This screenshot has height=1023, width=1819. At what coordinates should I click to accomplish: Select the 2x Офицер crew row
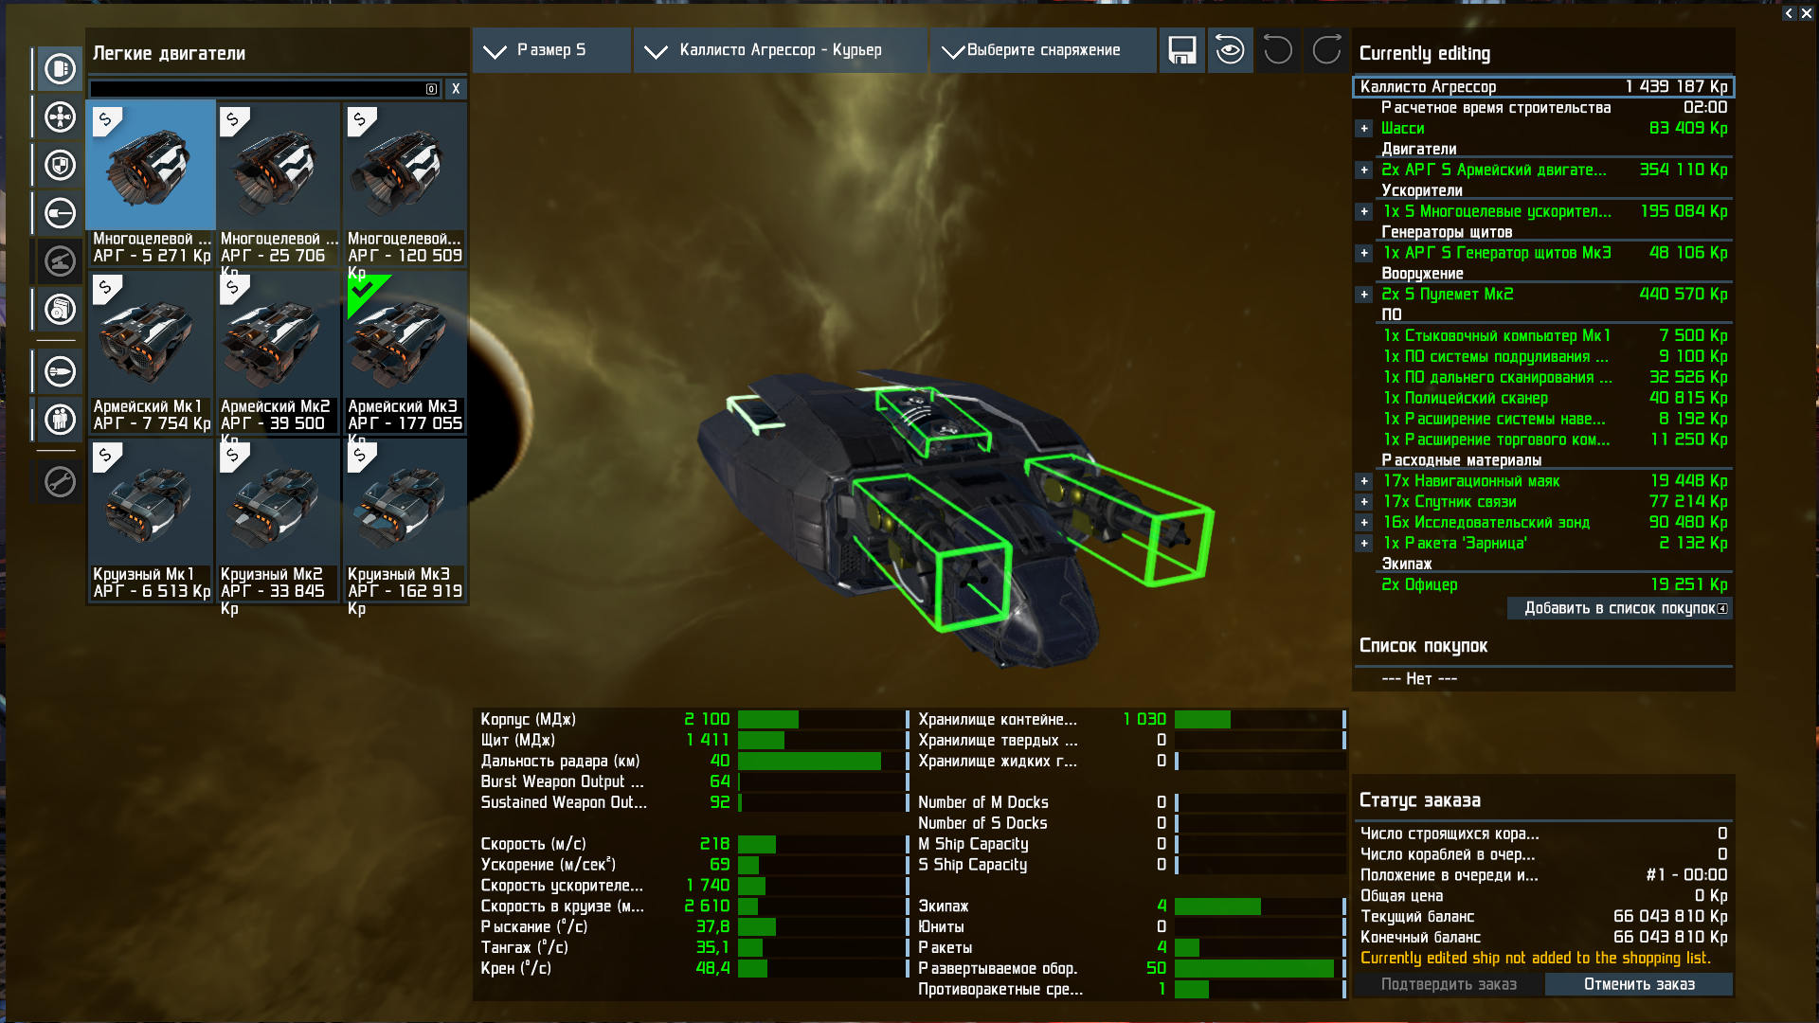click(x=1554, y=585)
